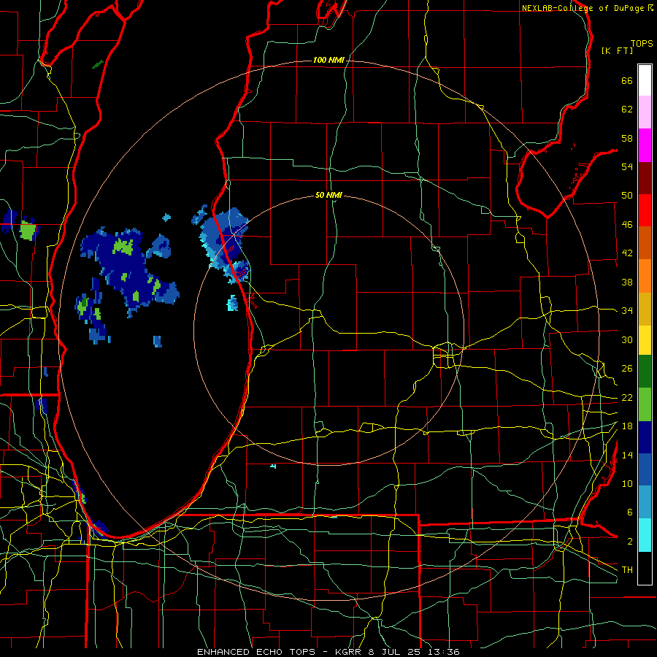The height and width of the screenshot is (657, 657).
Task: Click the '6' legend value
Action: (x=630, y=512)
